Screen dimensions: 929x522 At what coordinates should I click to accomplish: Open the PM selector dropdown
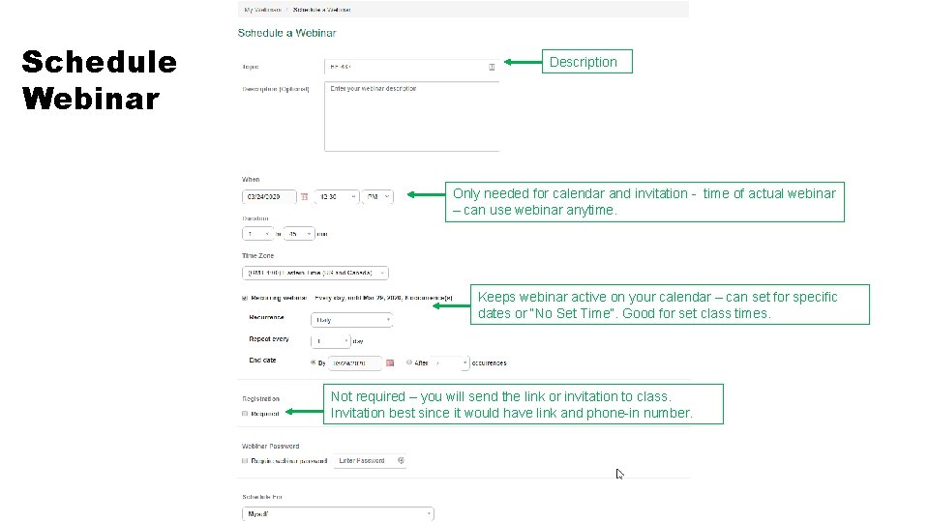coord(377,196)
